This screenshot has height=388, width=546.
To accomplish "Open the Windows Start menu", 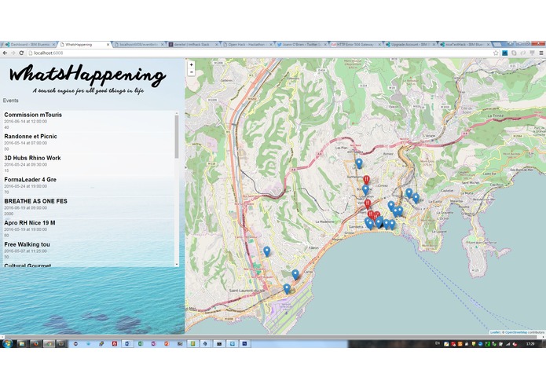I will click(x=7, y=343).
